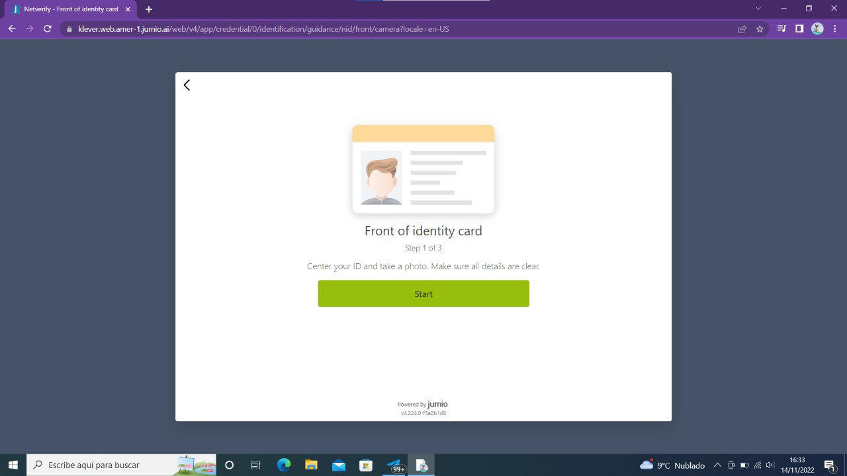This screenshot has height=476, width=847.
Task: Open Wi-Fi network settings in the tray
Action: [758, 465]
